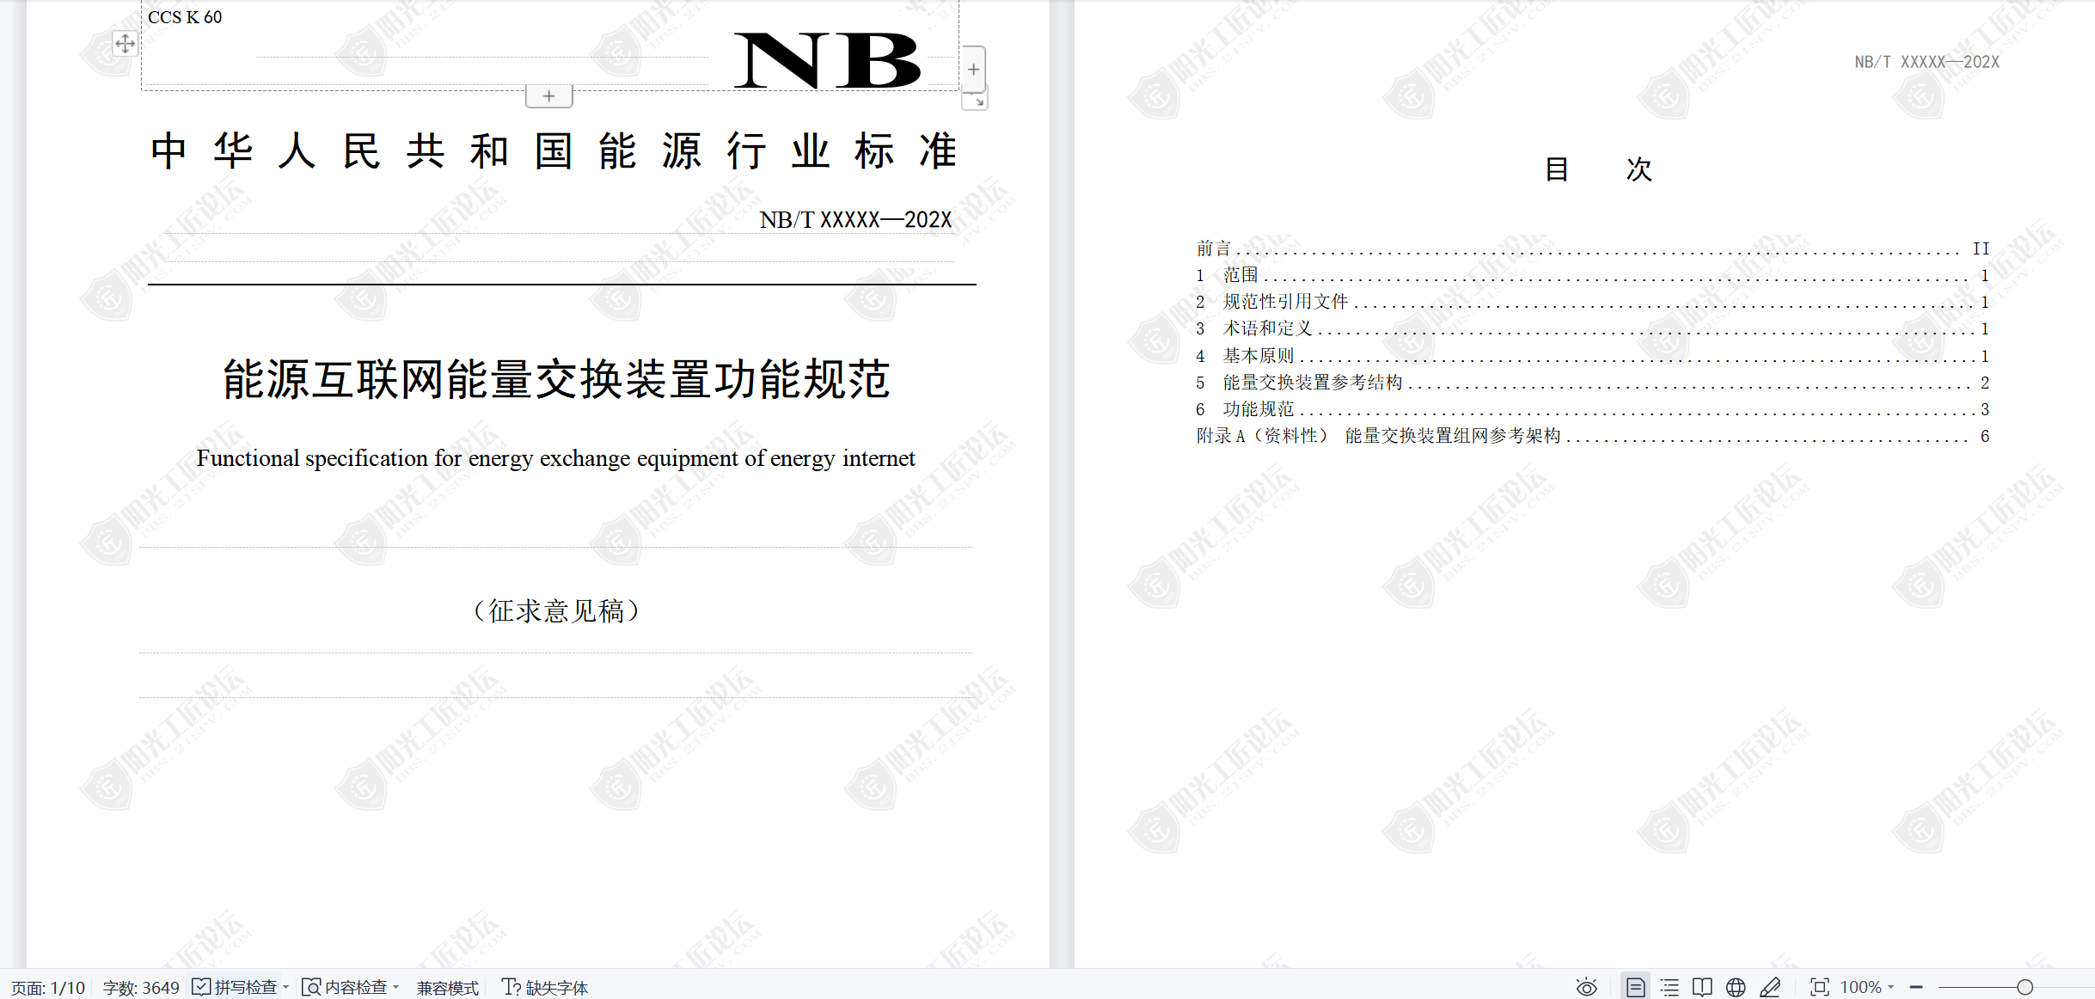This screenshot has height=999, width=2095.
Task: Open TOC entry 3 术语和定义
Action: click(1592, 328)
